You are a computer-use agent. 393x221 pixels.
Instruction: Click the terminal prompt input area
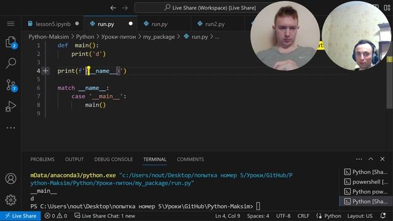tap(258, 206)
